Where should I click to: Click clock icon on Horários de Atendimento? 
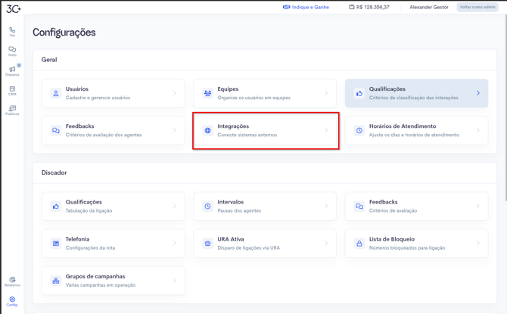click(x=359, y=130)
